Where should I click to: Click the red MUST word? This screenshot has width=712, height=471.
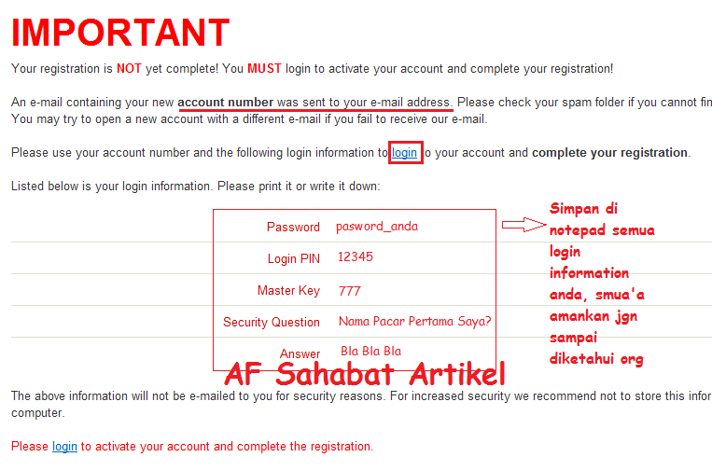point(264,69)
